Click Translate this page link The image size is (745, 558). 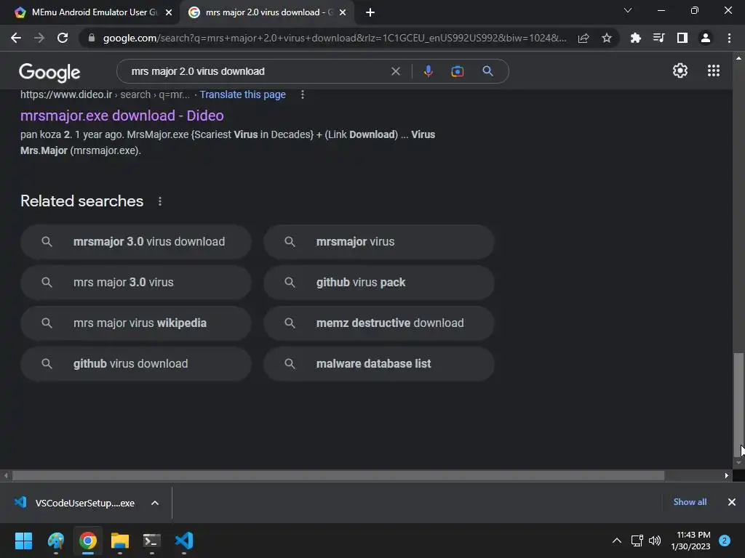tap(243, 94)
